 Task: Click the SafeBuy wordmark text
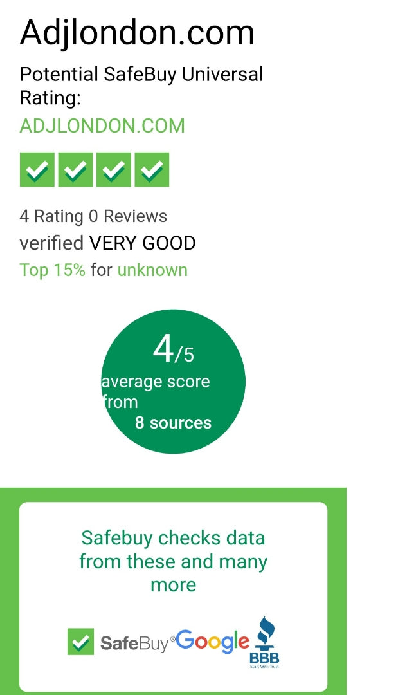click(134, 643)
